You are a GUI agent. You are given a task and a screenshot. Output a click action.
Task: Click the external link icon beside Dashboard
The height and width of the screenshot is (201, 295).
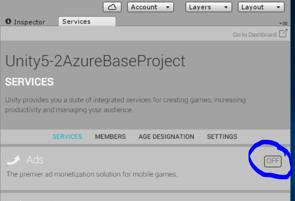click(283, 33)
